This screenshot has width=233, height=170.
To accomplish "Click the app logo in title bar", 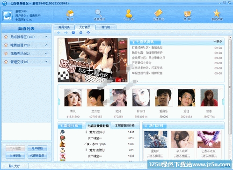I will [5, 3].
